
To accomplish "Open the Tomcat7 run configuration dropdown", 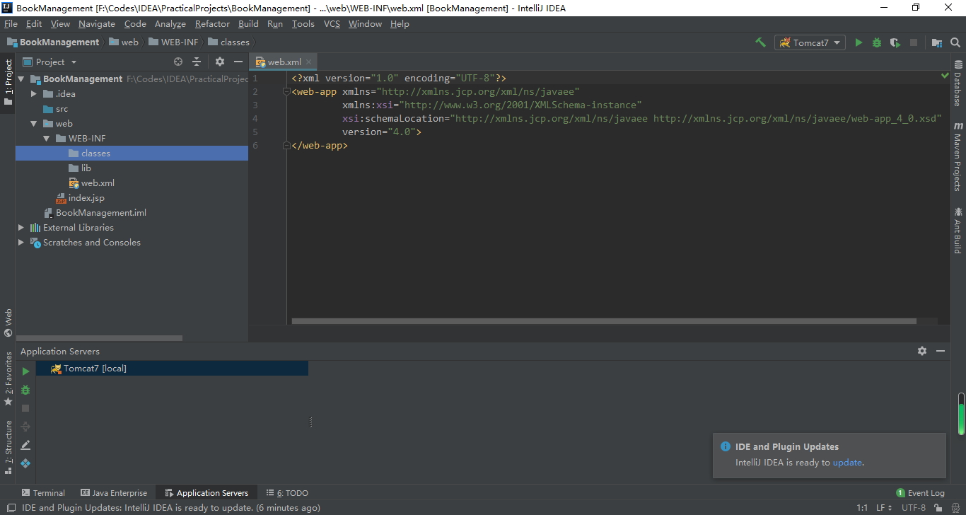I will coord(810,42).
